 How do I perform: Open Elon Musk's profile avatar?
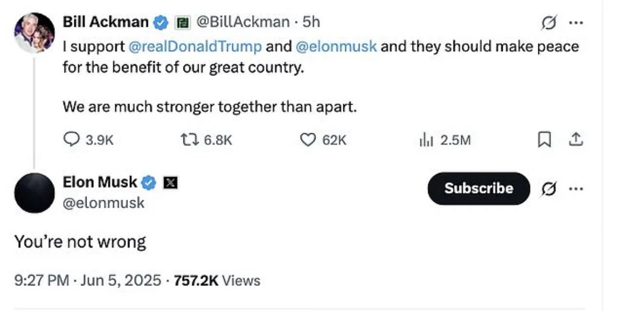pos(35,193)
